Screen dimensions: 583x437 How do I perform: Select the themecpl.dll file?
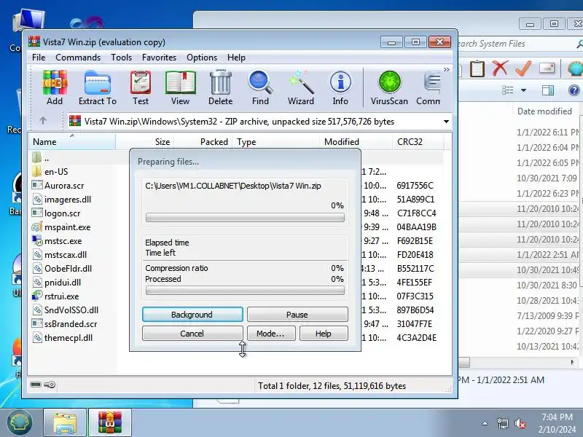(63, 338)
